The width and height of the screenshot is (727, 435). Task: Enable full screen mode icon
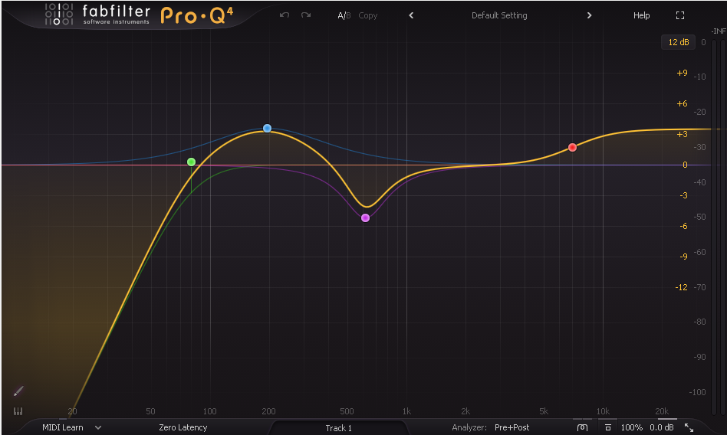tap(680, 15)
